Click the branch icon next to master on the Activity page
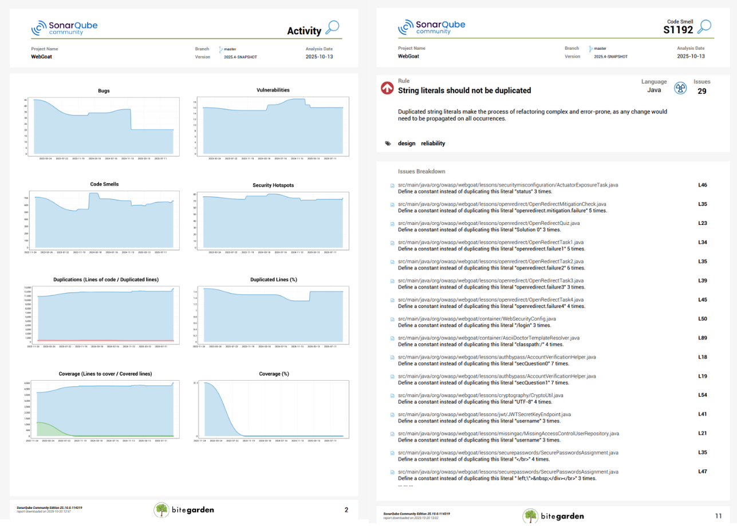The height and width of the screenshot is (526, 737). 222,49
